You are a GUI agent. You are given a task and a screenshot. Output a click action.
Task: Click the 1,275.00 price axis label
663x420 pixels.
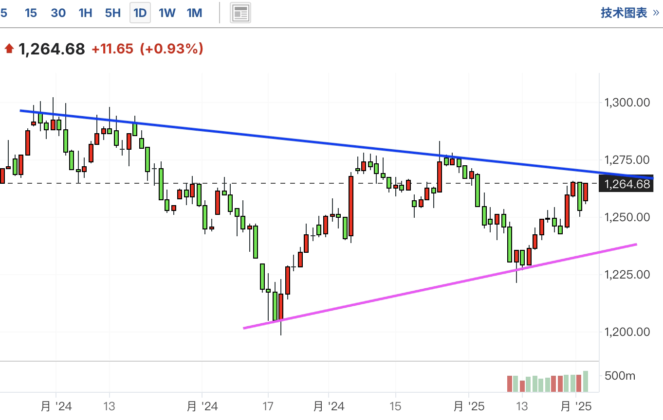click(627, 160)
